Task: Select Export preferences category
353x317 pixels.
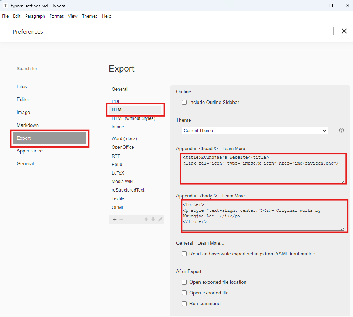Action: [x=50, y=138]
